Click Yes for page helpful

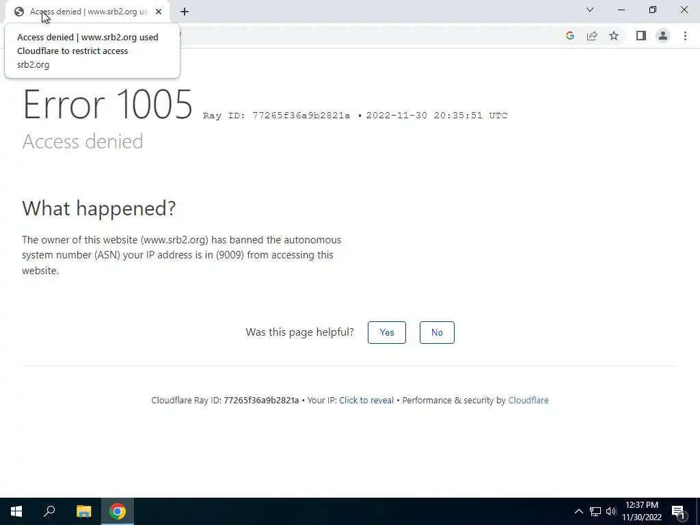[x=387, y=333]
